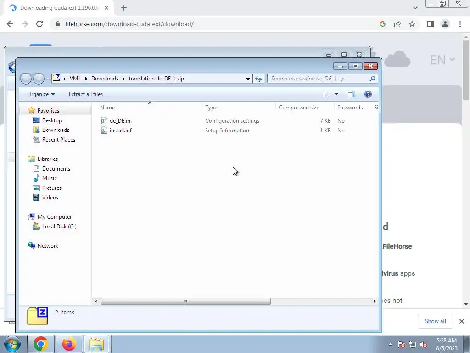Open the Organize dropdown menu
The height and width of the screenshot is (353, 470).
41,94
